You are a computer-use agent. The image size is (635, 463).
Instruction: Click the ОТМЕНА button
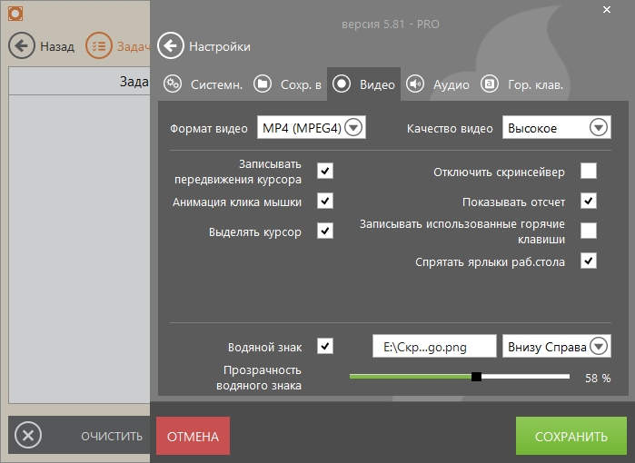193,437
